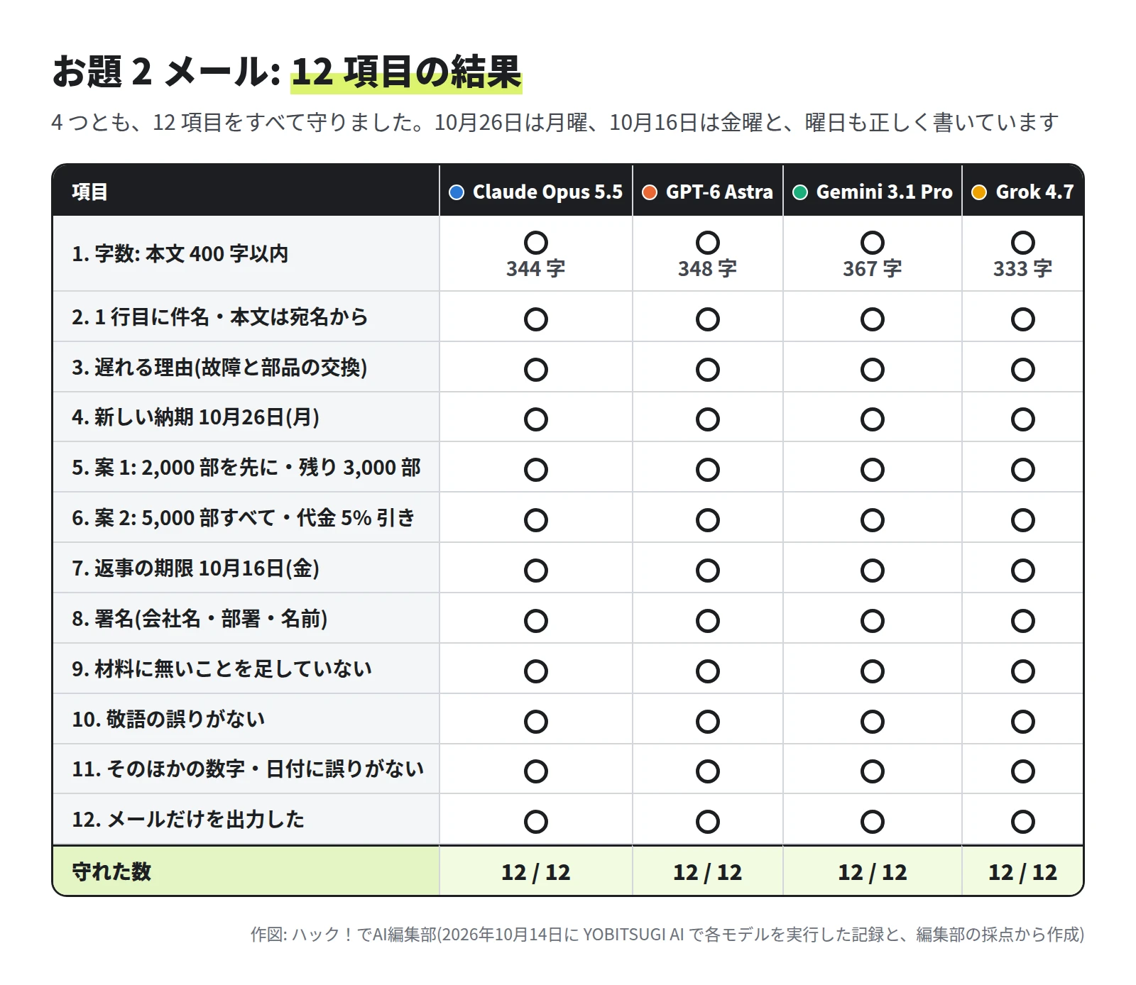Click the Claude Opus 5.5 circle mark in row 9
This screenshot has height=985, width=1136.
536,671
